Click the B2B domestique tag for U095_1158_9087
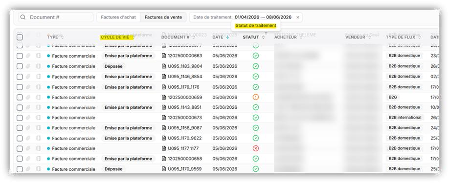This screenshot has width=449, height=183. point(404,128)
